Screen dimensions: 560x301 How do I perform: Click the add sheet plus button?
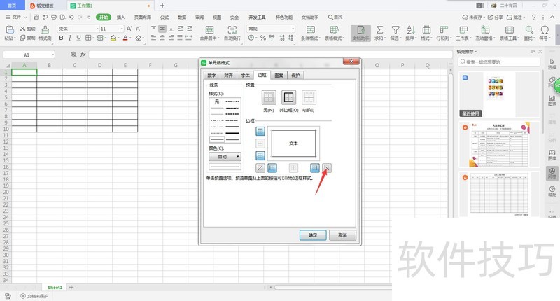pos(71,287)
